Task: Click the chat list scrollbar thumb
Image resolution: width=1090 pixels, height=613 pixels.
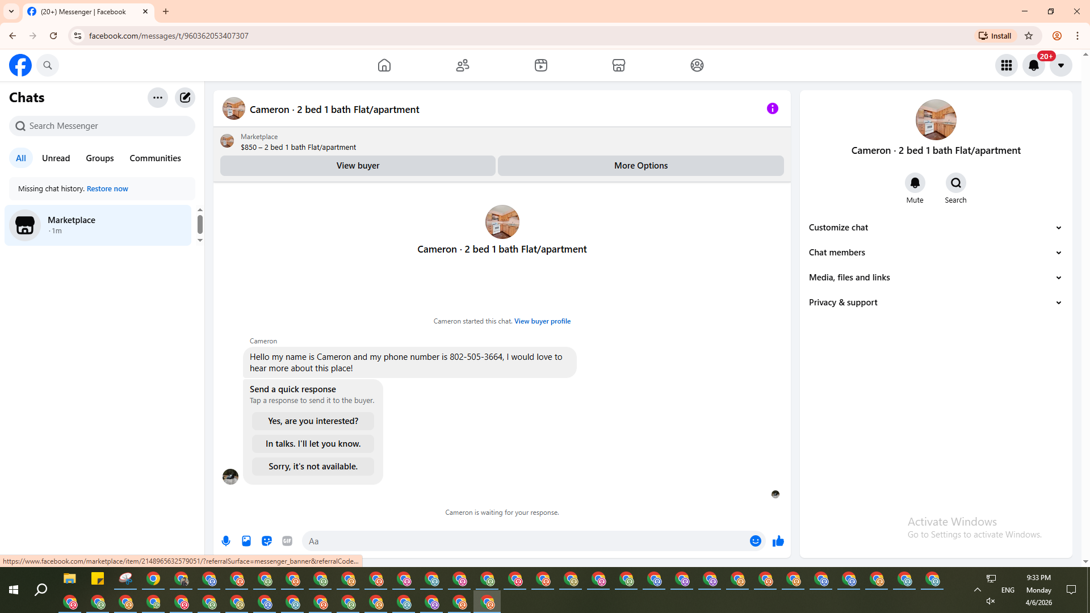Action: point(200,224)
